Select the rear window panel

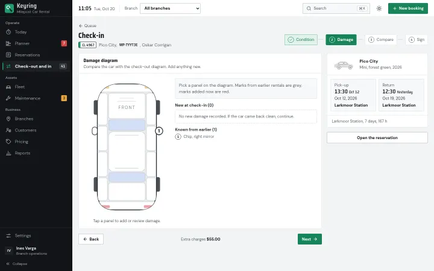[x=127, y=177]
